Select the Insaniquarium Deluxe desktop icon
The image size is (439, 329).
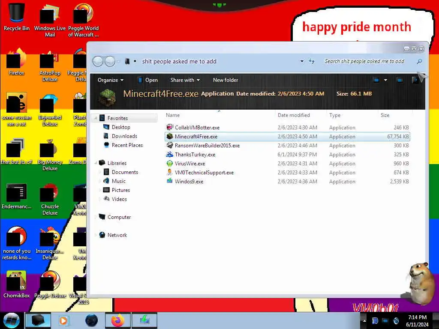pyautogui.click(x=50, y=243)
